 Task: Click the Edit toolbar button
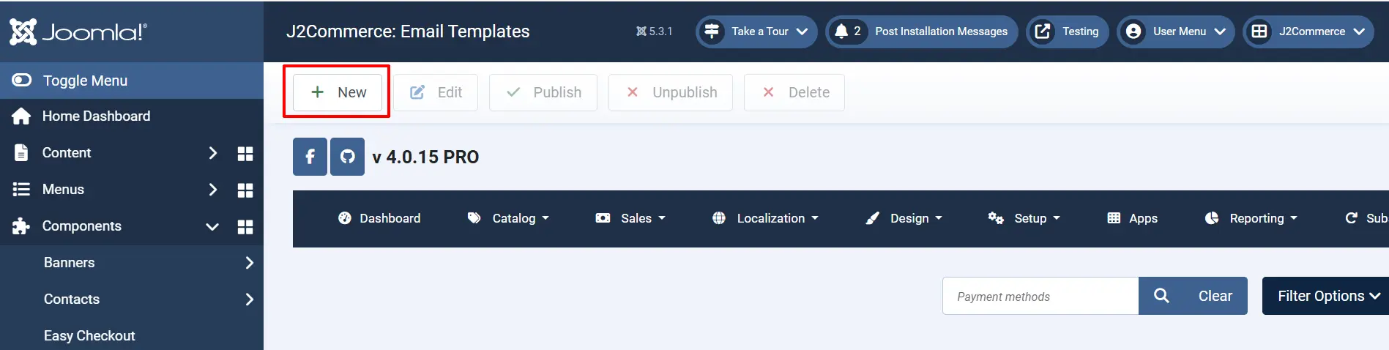(x=436, y=92)
